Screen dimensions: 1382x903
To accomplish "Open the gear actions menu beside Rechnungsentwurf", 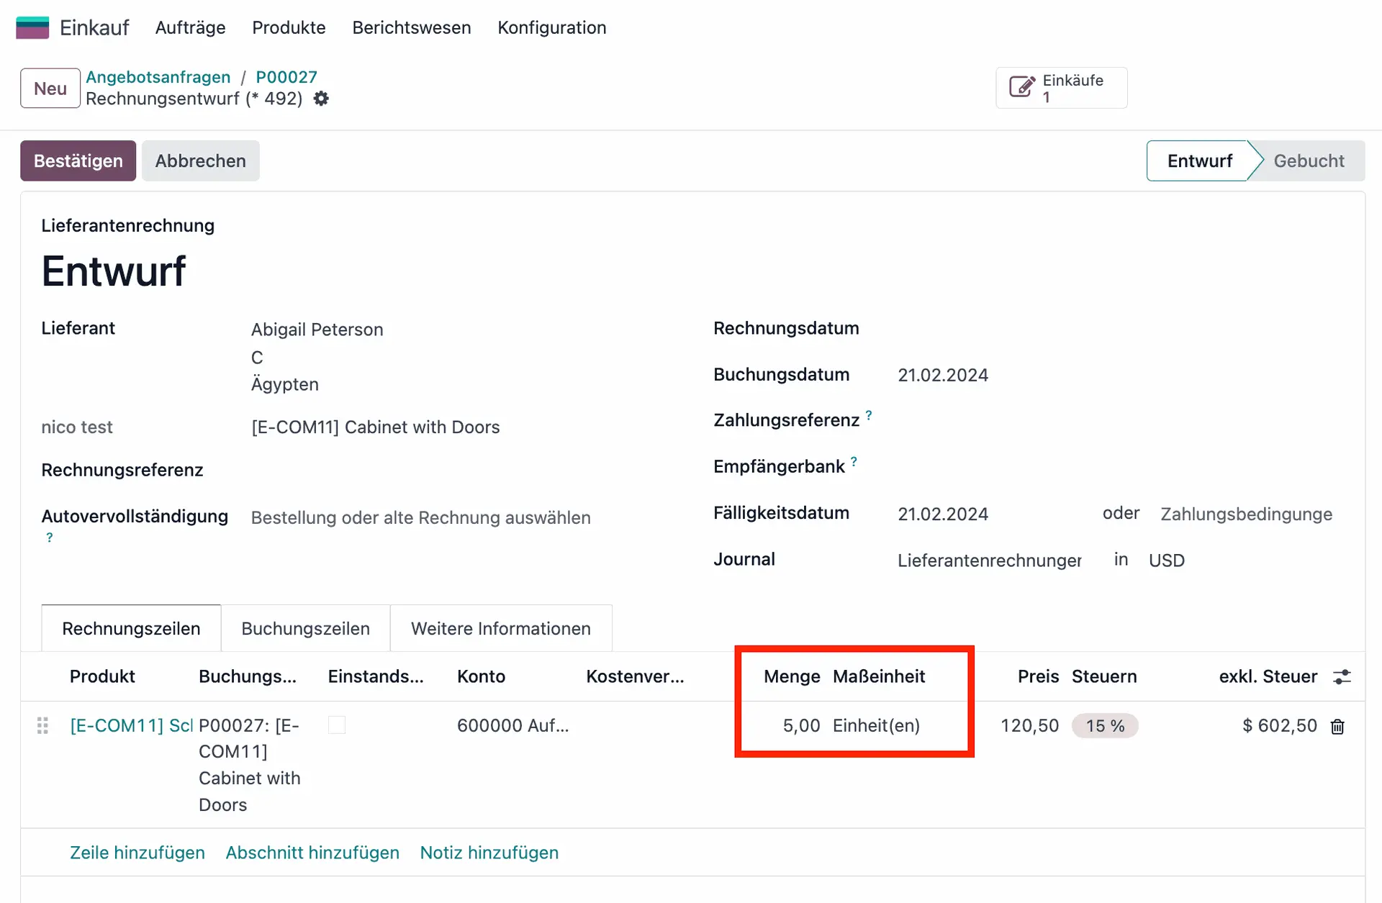I will coord(321,99).
